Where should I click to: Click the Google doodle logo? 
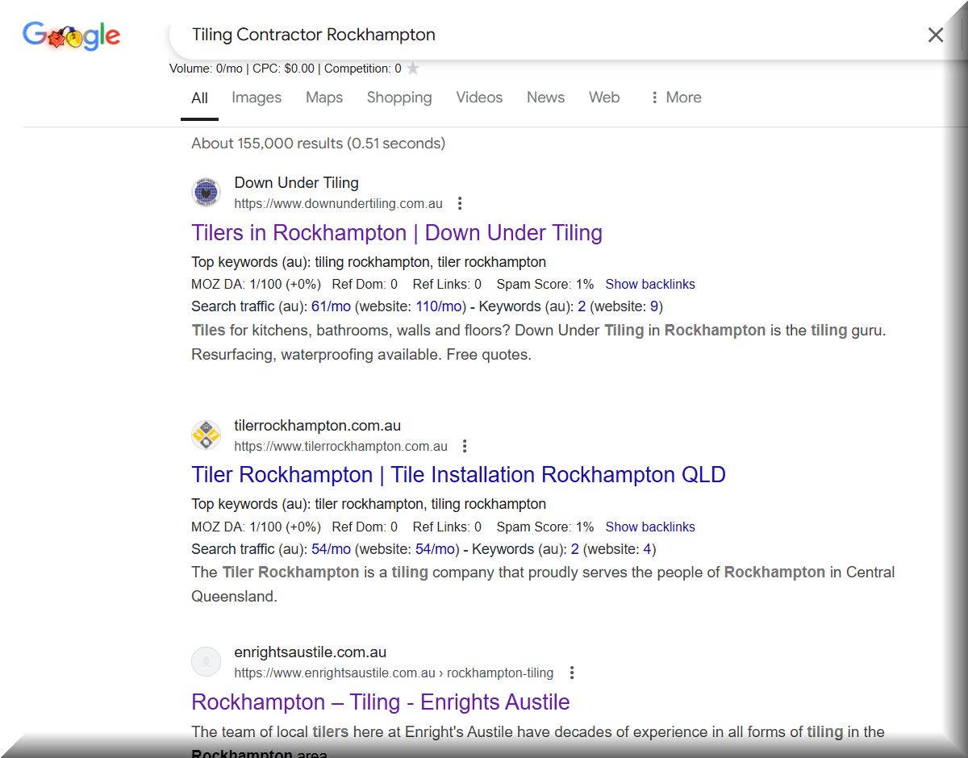[71, 35]
